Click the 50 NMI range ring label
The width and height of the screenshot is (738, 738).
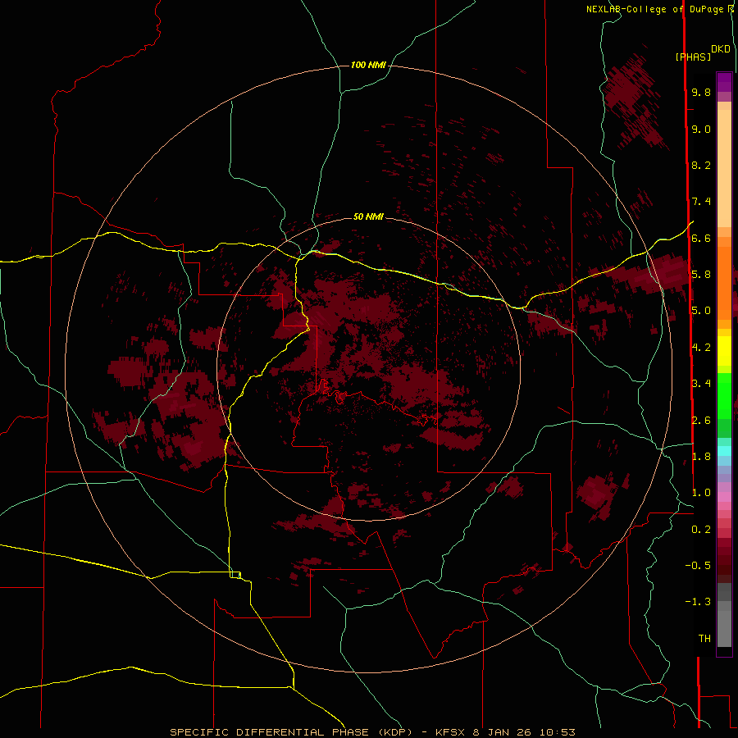tap(368, 216)
